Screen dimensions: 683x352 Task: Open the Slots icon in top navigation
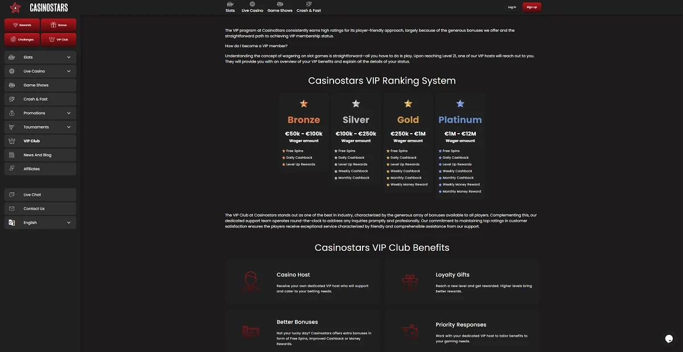230,4
